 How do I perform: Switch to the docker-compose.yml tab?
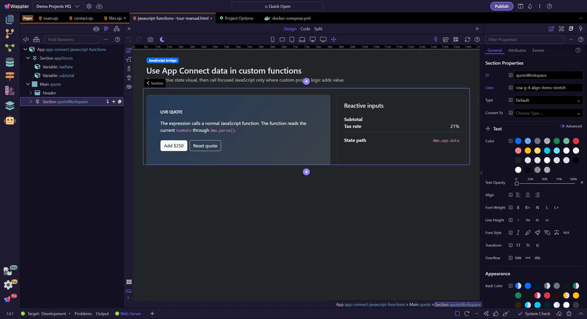[287, 18]
